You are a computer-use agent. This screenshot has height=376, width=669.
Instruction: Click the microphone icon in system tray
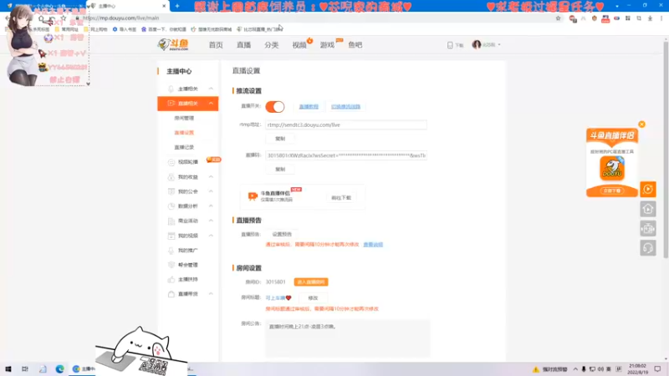pyautogui.click(x=584, y=369)
